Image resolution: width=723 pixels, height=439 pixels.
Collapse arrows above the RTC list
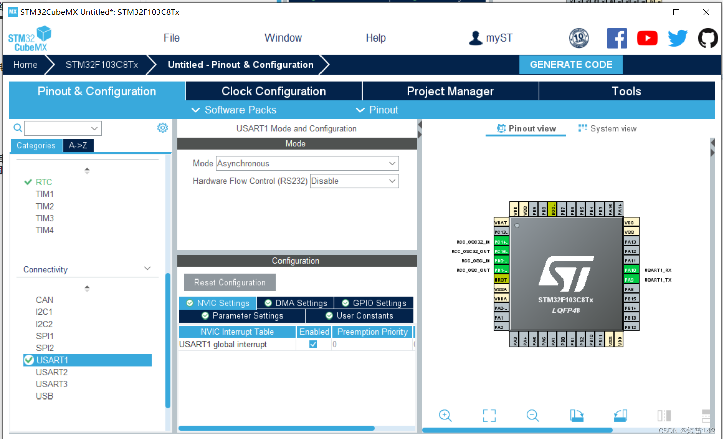coord(87,171)
